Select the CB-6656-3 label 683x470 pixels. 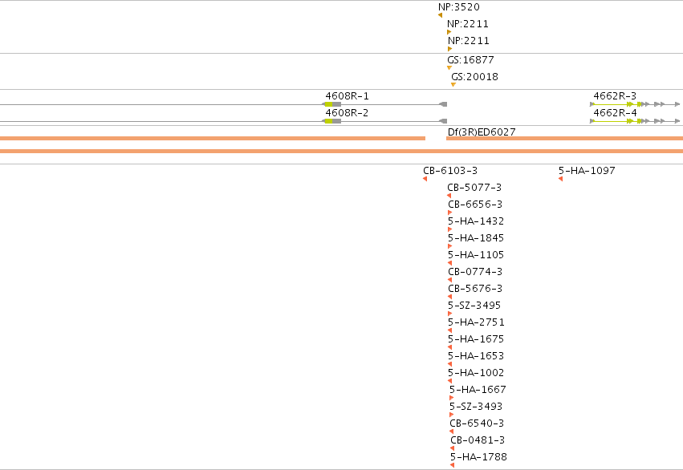click(475, 204)
